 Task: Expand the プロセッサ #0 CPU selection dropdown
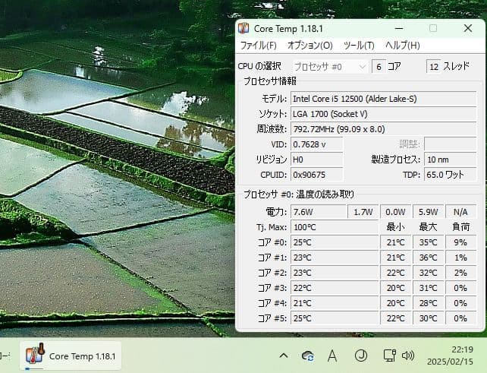330,67
